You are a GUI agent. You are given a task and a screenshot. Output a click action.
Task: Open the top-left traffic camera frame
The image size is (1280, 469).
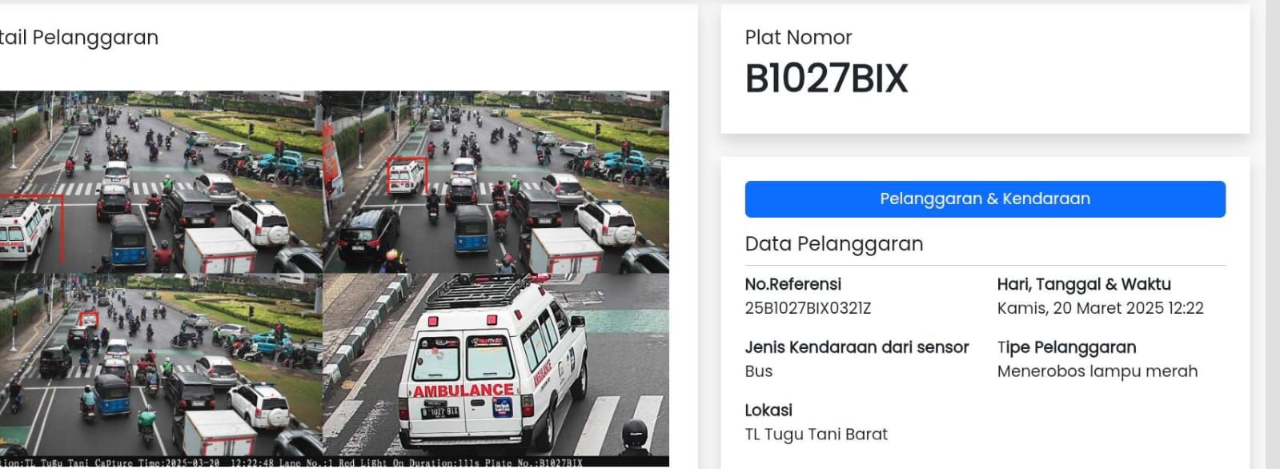tap(161, 182)
